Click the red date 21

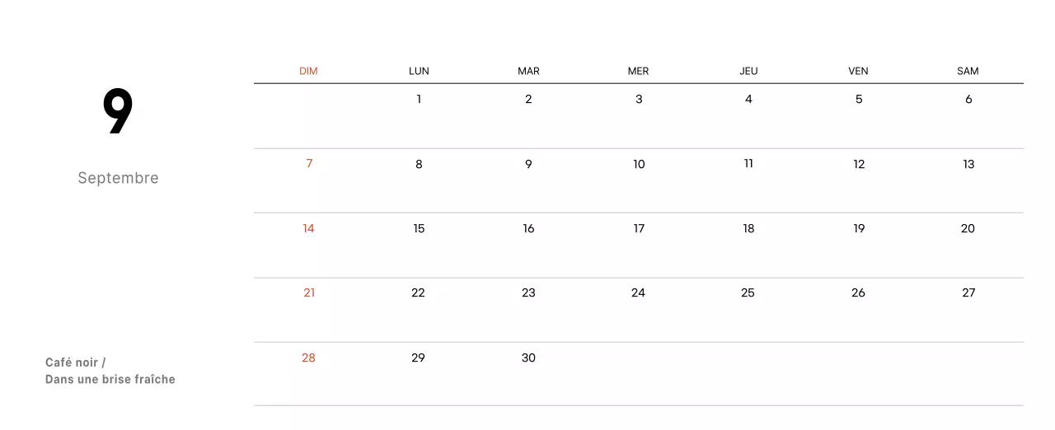coord(309,293)
